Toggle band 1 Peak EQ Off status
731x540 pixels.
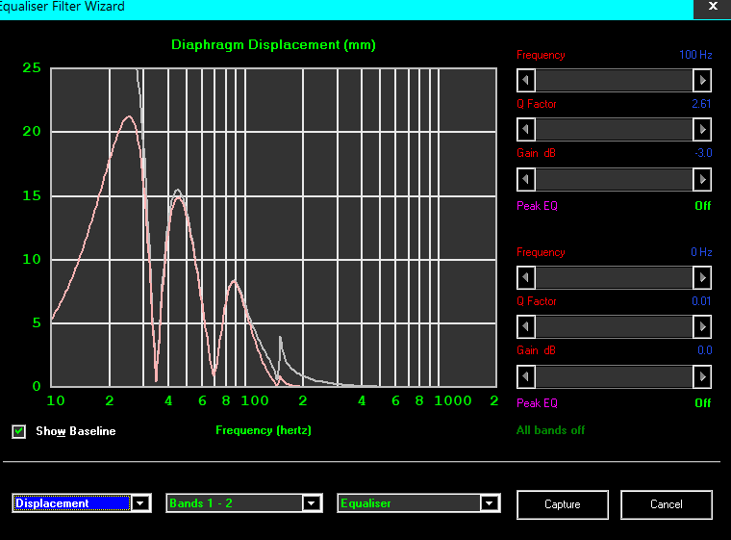(702, 206)
